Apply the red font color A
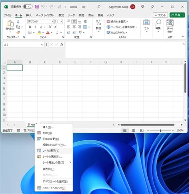This screenshot has width=189, height=194. 48,32
